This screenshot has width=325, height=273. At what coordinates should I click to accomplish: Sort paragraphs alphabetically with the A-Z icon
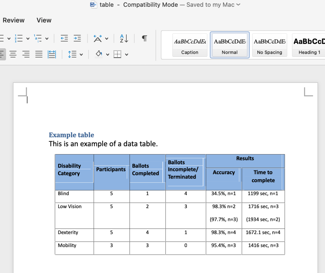tap(123, 38)
